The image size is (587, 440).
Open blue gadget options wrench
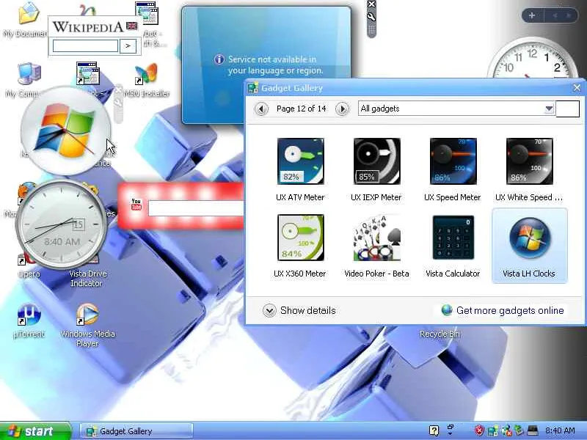coord(371,16)
